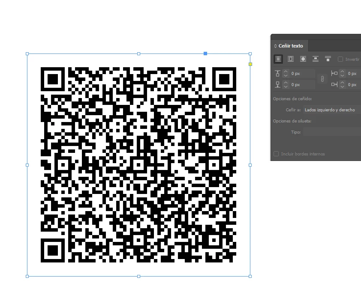This screenshot has width=361, height=292.
Task: Decrease top offset with down arrow
Action: pos(286,75)
